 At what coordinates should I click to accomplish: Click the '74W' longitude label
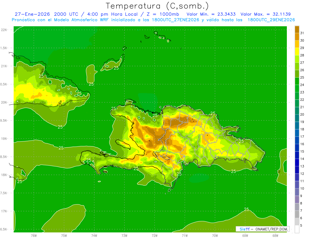tap(94, 236)
